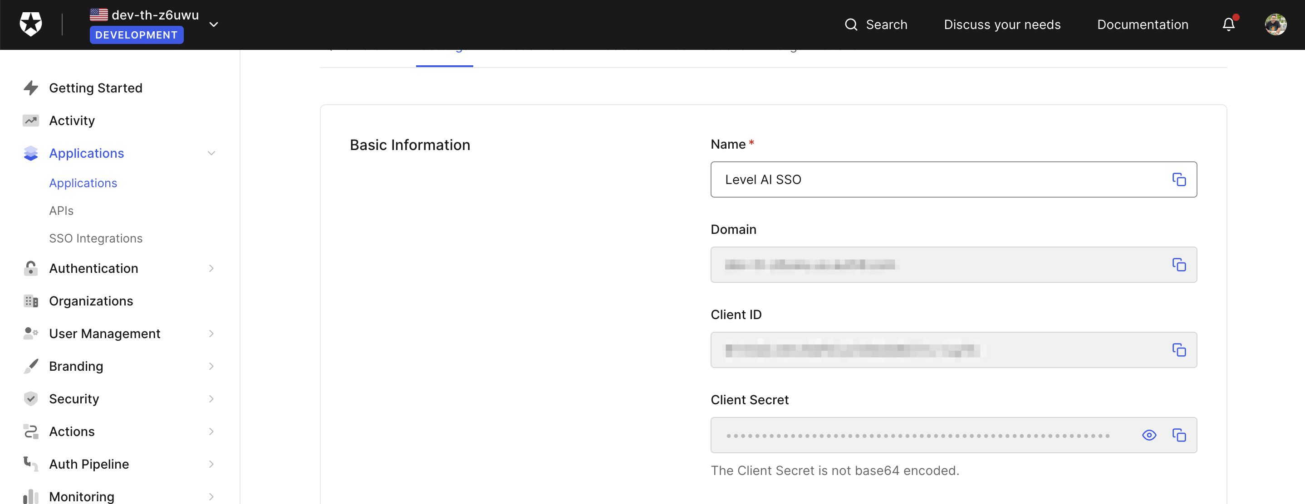Copy the application Name value
The height and width of the screenshot is (504, 1305).
tap(1179, 179)
